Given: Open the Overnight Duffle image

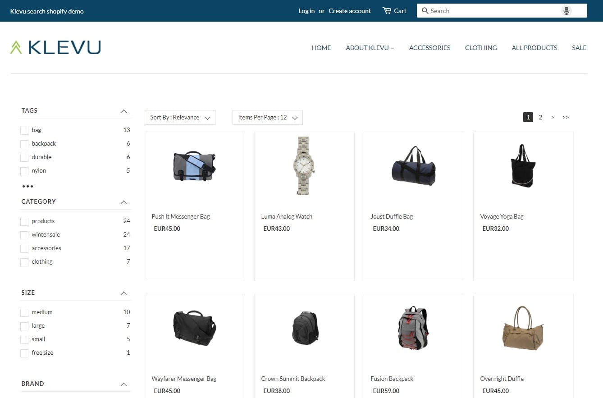Looking at the screenshot, I should click(523, 328).
